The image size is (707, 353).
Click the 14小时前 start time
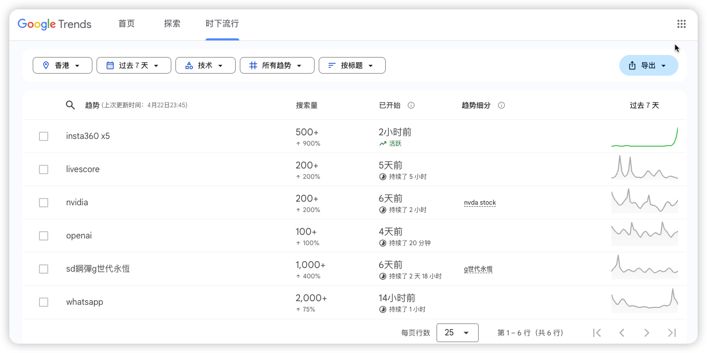click(x=397, y=298)
